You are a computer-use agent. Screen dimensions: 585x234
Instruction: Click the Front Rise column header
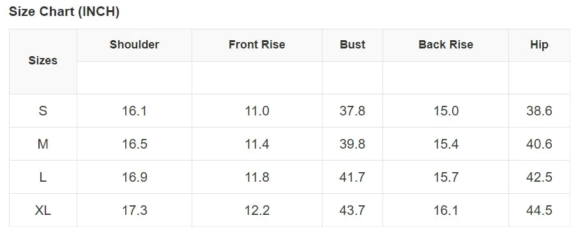coord(257,45)
